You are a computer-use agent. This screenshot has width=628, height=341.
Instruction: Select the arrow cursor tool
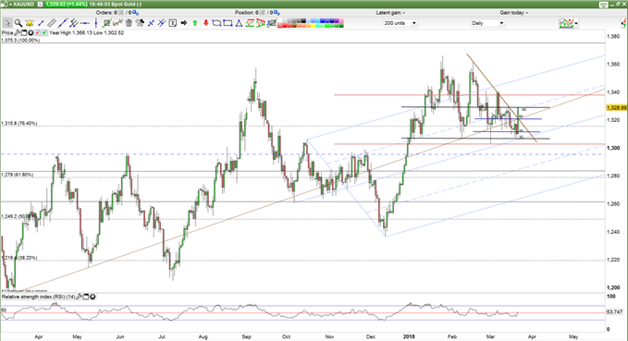pos(7,23)
